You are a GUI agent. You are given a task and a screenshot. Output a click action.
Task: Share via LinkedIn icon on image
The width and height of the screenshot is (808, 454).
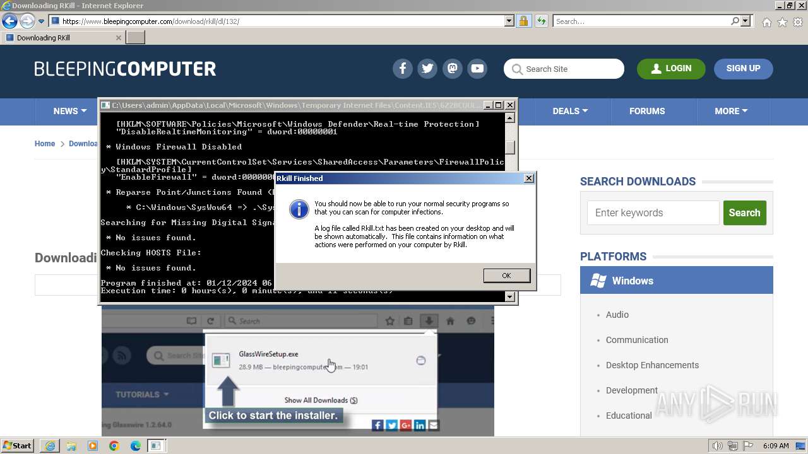(x=419, y=426)
